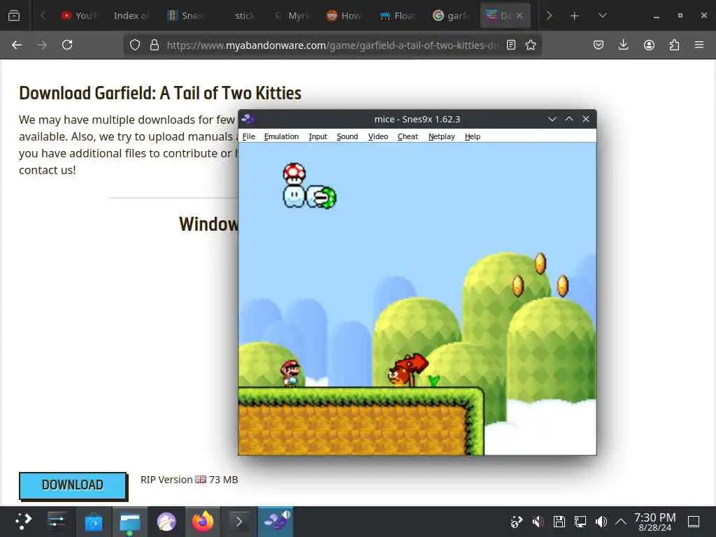This screenshot has width=716, height=537.
Task: Open the Snes9x Netplay menu
Action: pos(442,136)
